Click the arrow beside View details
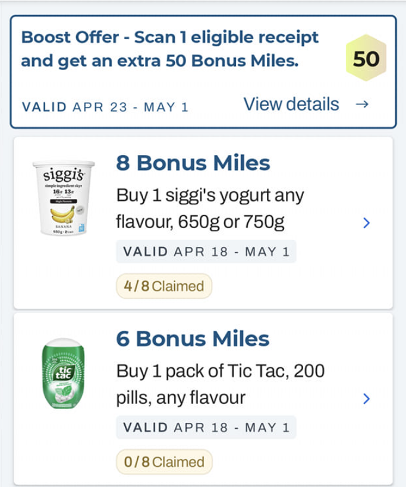The width and height of the screenshot is (406, 487). click(361, 105)
